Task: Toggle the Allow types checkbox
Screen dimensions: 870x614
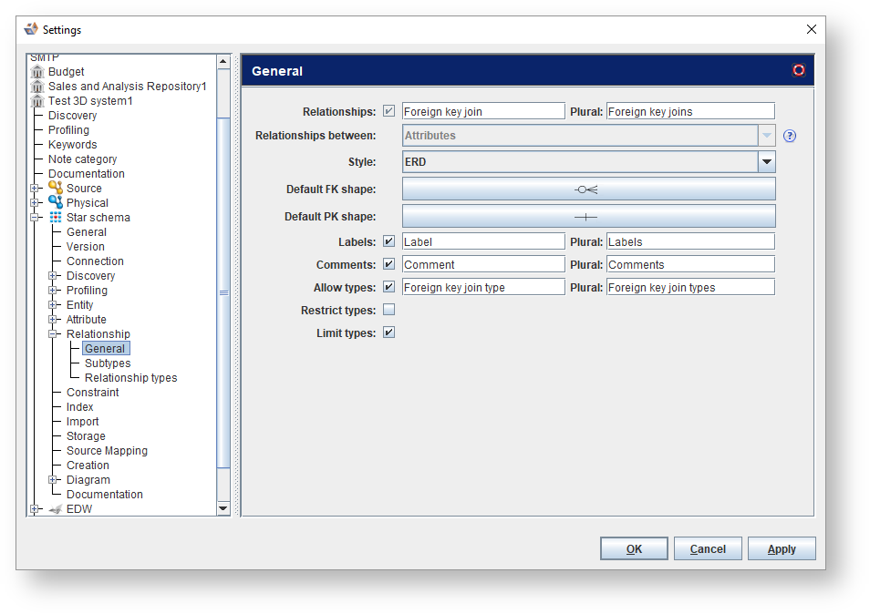Action: [389, 286]
